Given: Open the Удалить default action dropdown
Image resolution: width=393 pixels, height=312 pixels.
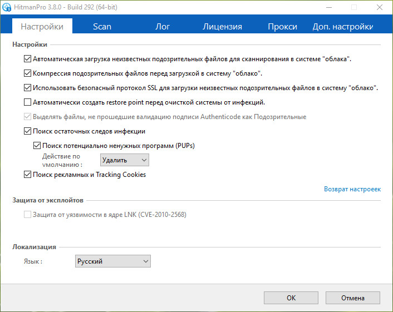Looking at the screenshot, I should tap(125, 160).
